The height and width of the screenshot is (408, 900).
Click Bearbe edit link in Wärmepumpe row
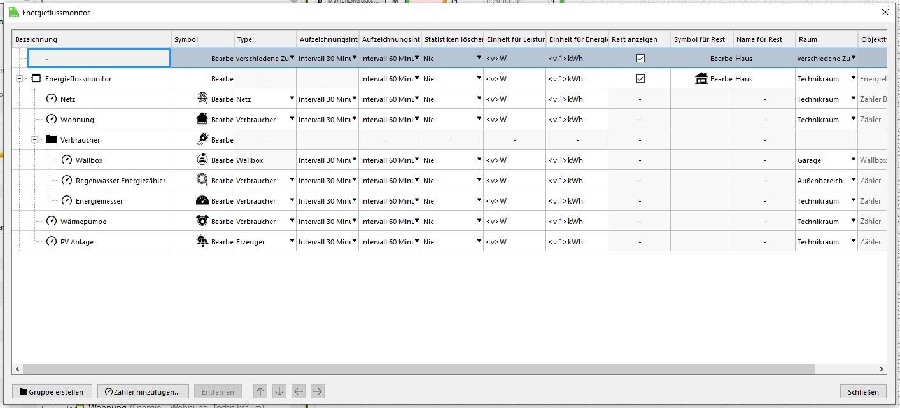coord(222,222)
